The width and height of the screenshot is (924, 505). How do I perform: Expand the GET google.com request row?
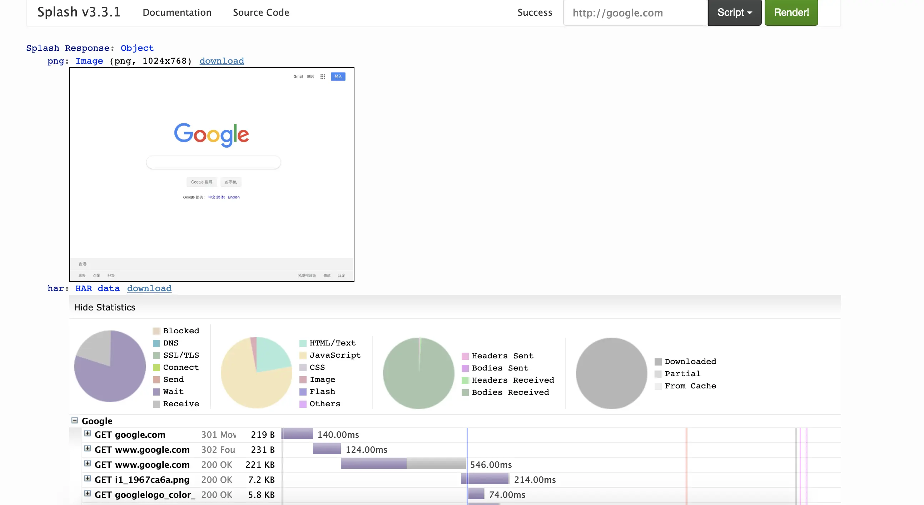coord(87,433)
